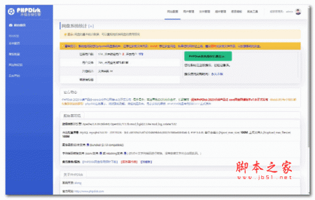Open the http://www.phpdisk.com official site link

coord(89,191)
